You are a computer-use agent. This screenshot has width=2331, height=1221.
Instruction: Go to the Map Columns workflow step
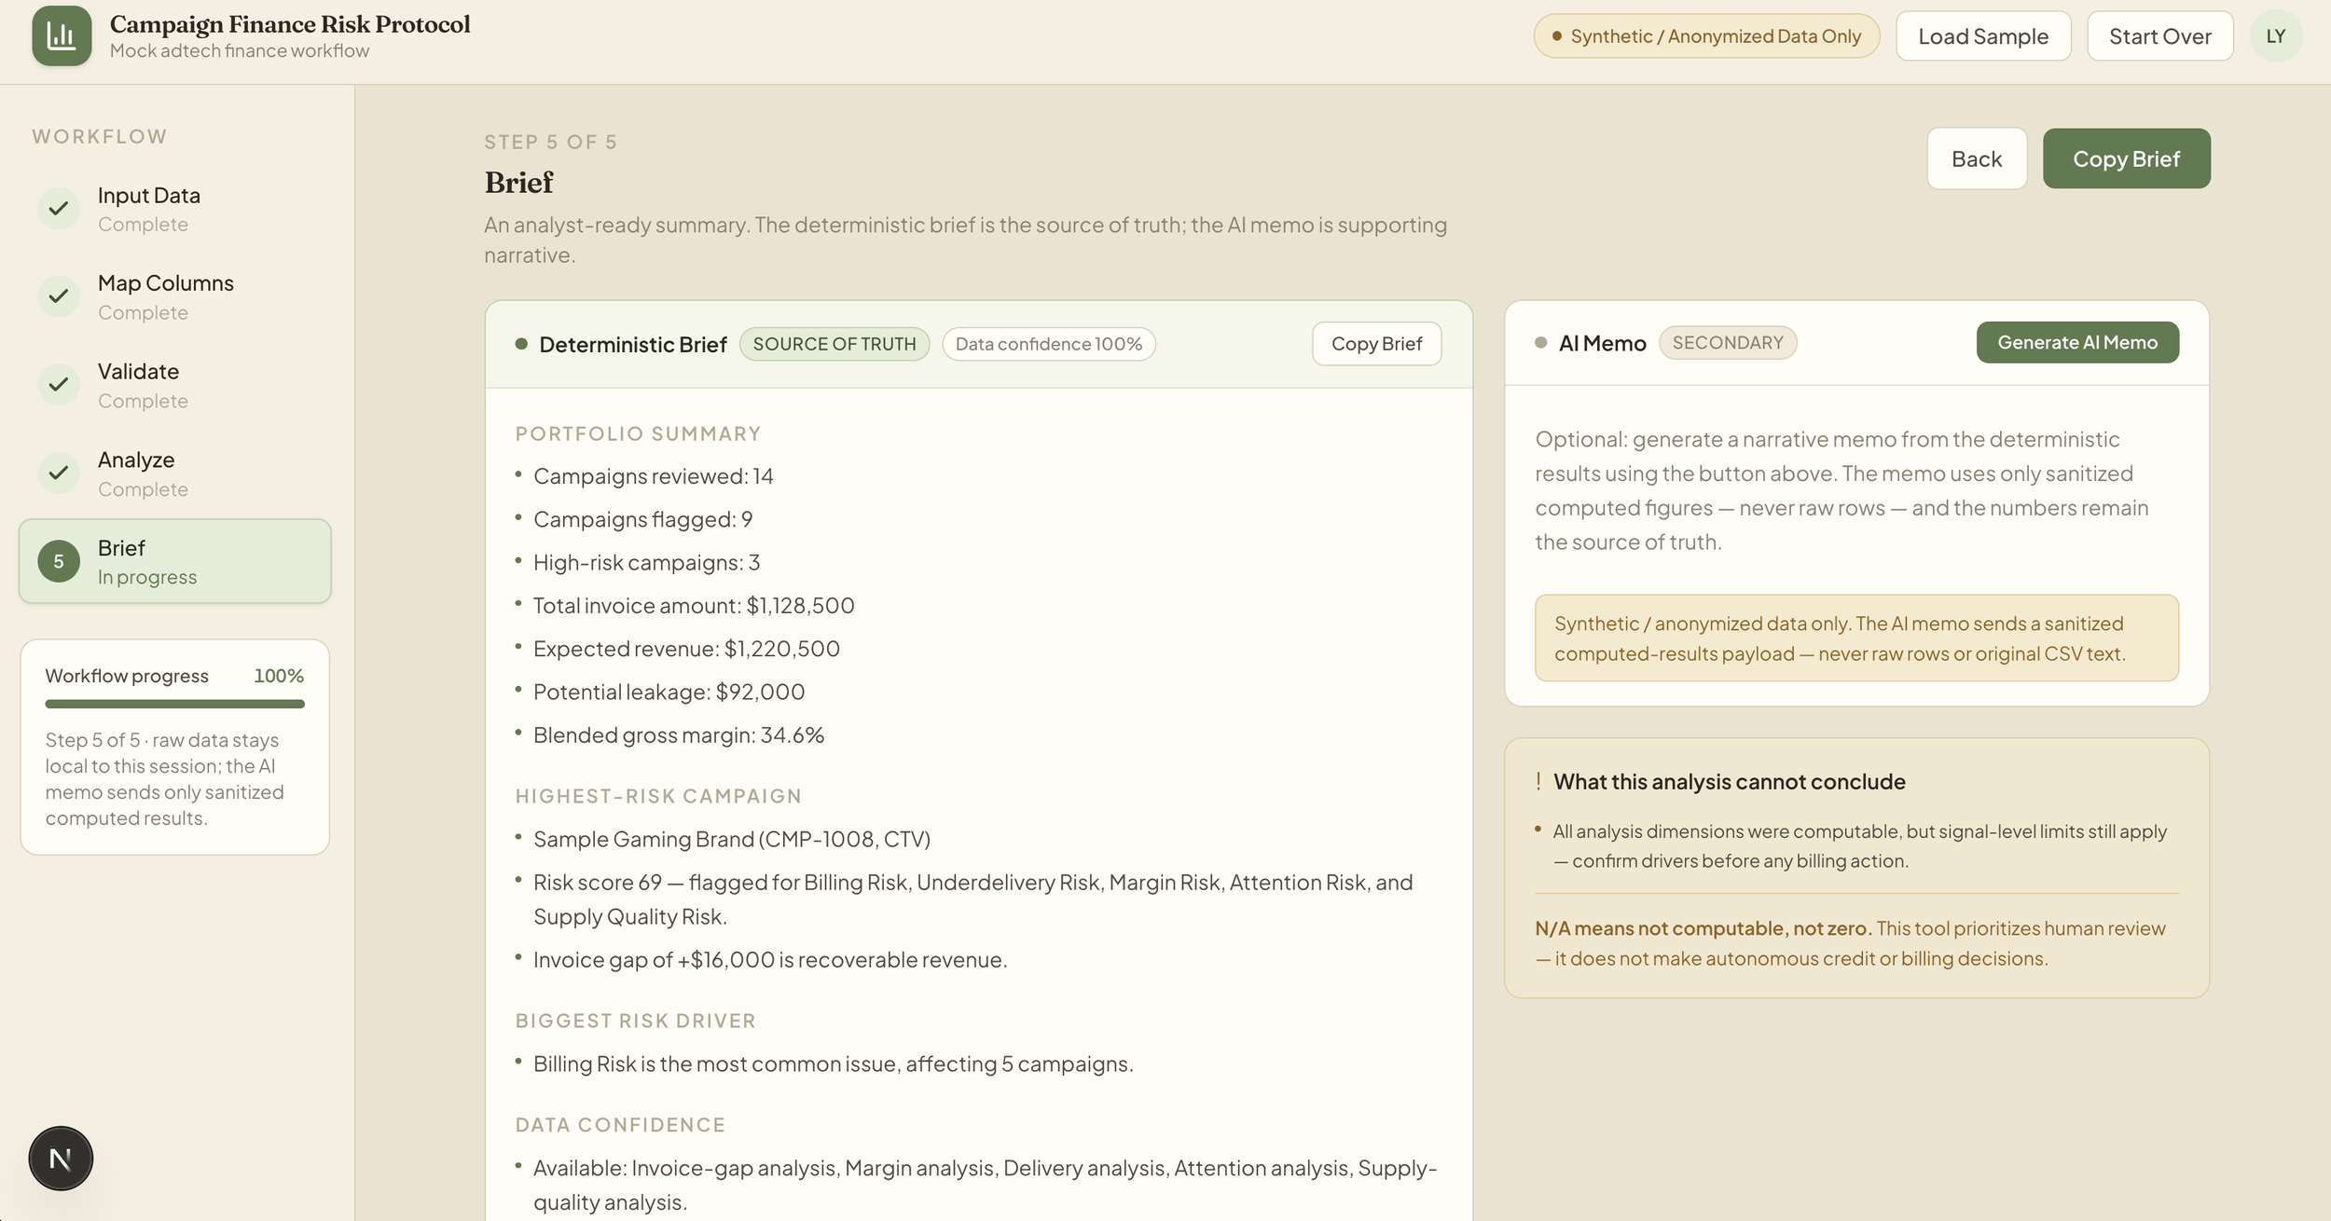175,296
